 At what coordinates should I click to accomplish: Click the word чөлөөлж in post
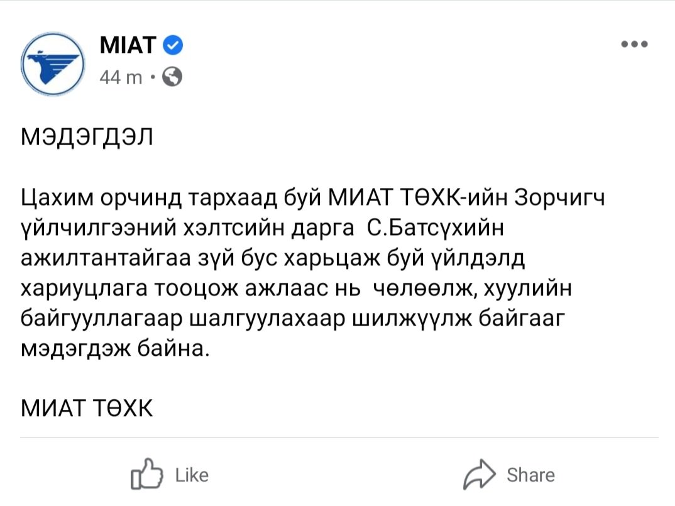(x=424, y=289)
